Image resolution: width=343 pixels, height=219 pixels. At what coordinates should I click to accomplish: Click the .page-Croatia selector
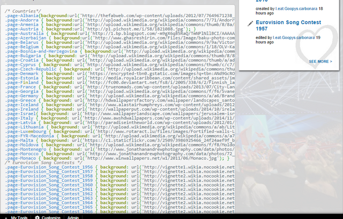21,60
